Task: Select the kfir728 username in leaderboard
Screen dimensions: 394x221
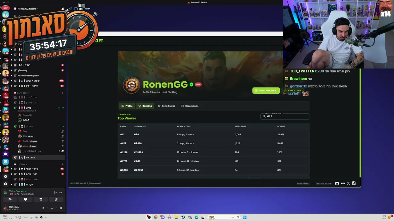Action: [x=138, y=143]
